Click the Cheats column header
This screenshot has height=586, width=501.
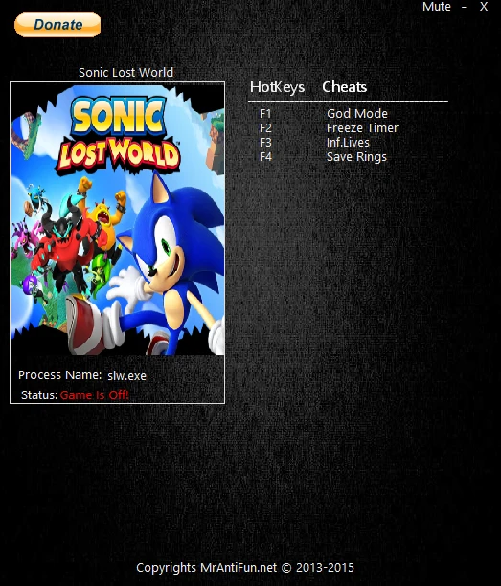pyautogui.click(x=344, y=87)
